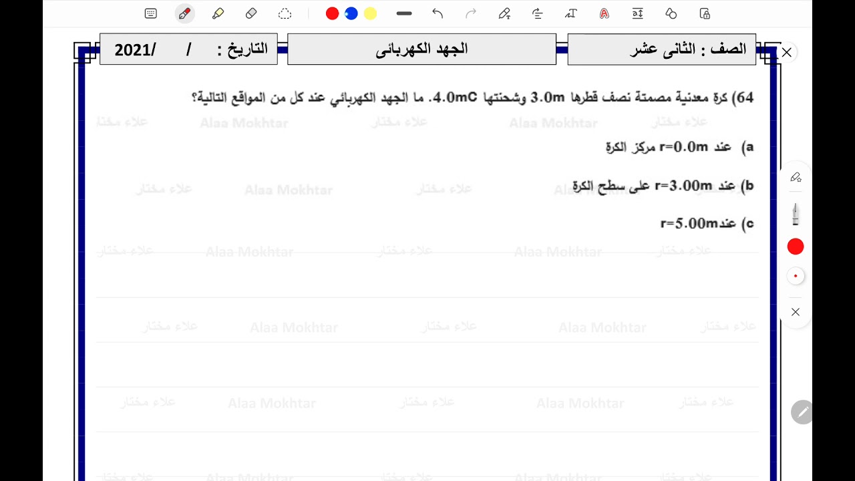Click the title 'الجهد الكهربائى'
The width and height of the screenshot is (855, 481).
[421, 49]
